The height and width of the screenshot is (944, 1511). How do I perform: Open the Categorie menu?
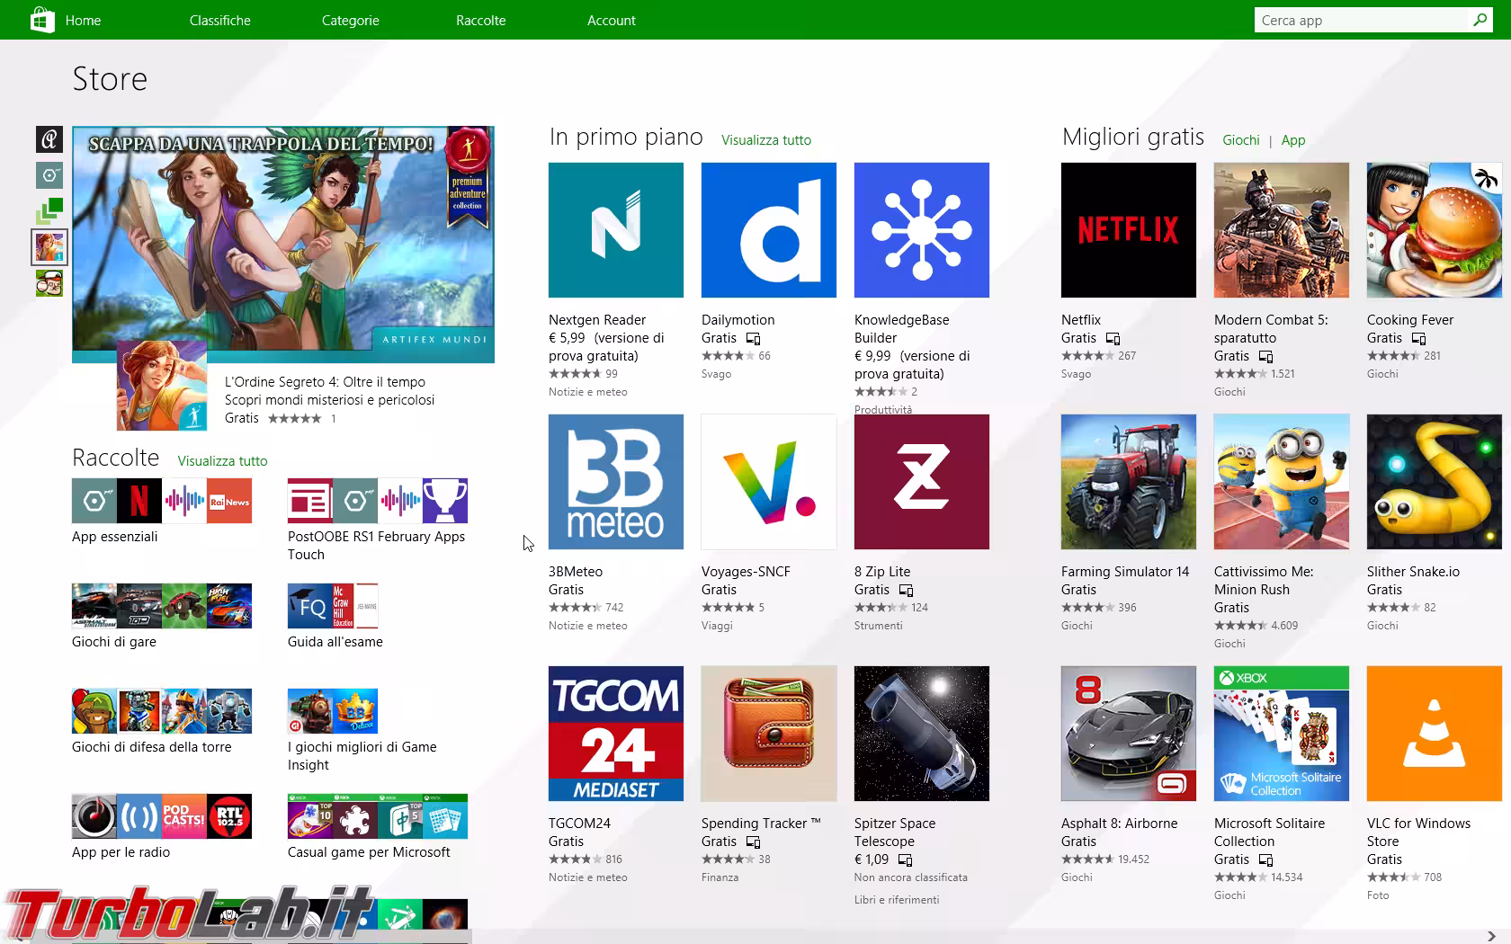click(350, 20)
